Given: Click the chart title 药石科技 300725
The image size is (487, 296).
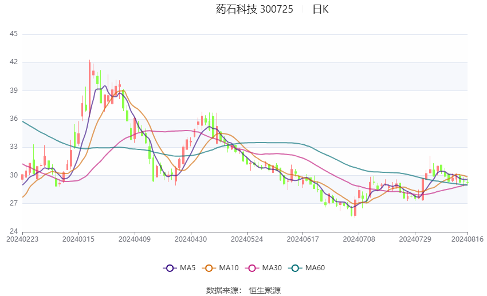Looking at the screenshot, I should pyautogui.click(x=254, y=9).
